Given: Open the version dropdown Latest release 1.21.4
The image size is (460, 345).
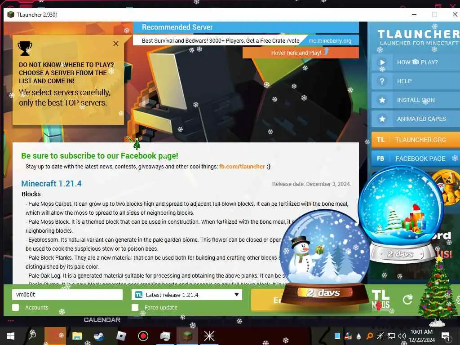Looking at the screenshot, I should (187, 295).
